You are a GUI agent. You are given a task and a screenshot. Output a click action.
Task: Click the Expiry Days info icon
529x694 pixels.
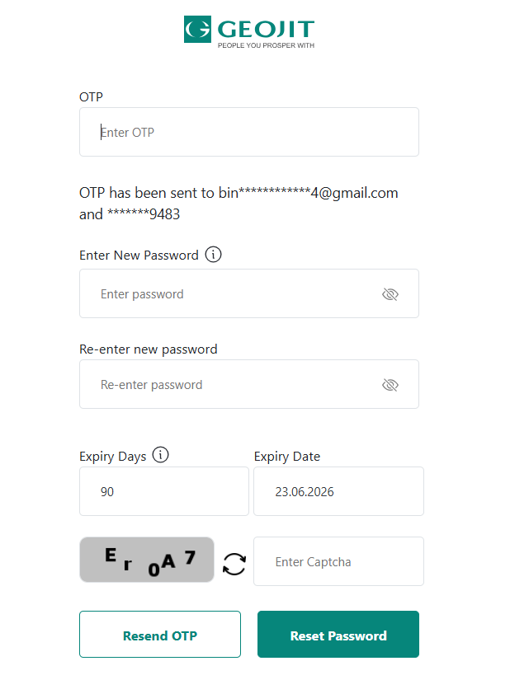(x=160, y=455)
